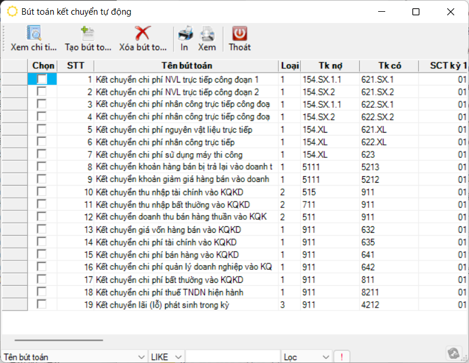This screenshot has height=363, width=469.
Task: Click the filter value text field
Action: click(x=232, y=357)
